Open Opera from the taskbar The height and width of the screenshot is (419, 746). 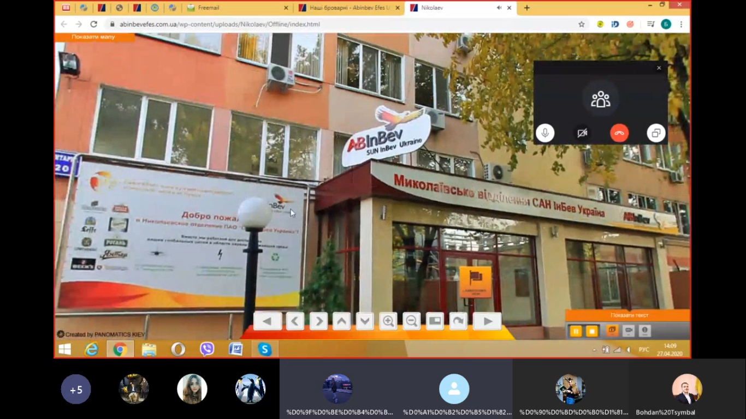pyautogui.click(x=178, y=349)
